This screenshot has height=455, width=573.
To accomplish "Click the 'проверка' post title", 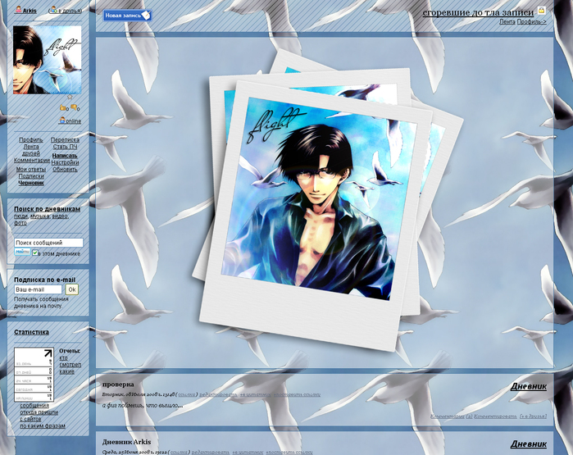I will [x=118, y=384].
